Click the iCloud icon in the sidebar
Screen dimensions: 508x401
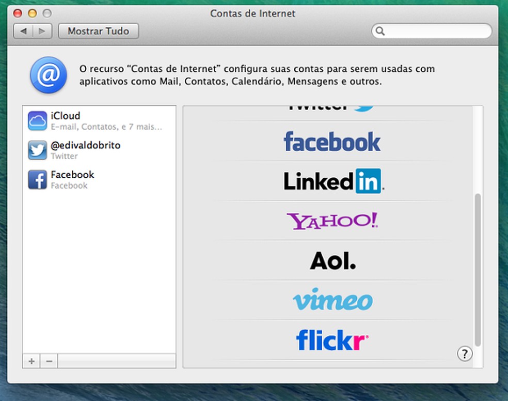click(x=37, y=120)
